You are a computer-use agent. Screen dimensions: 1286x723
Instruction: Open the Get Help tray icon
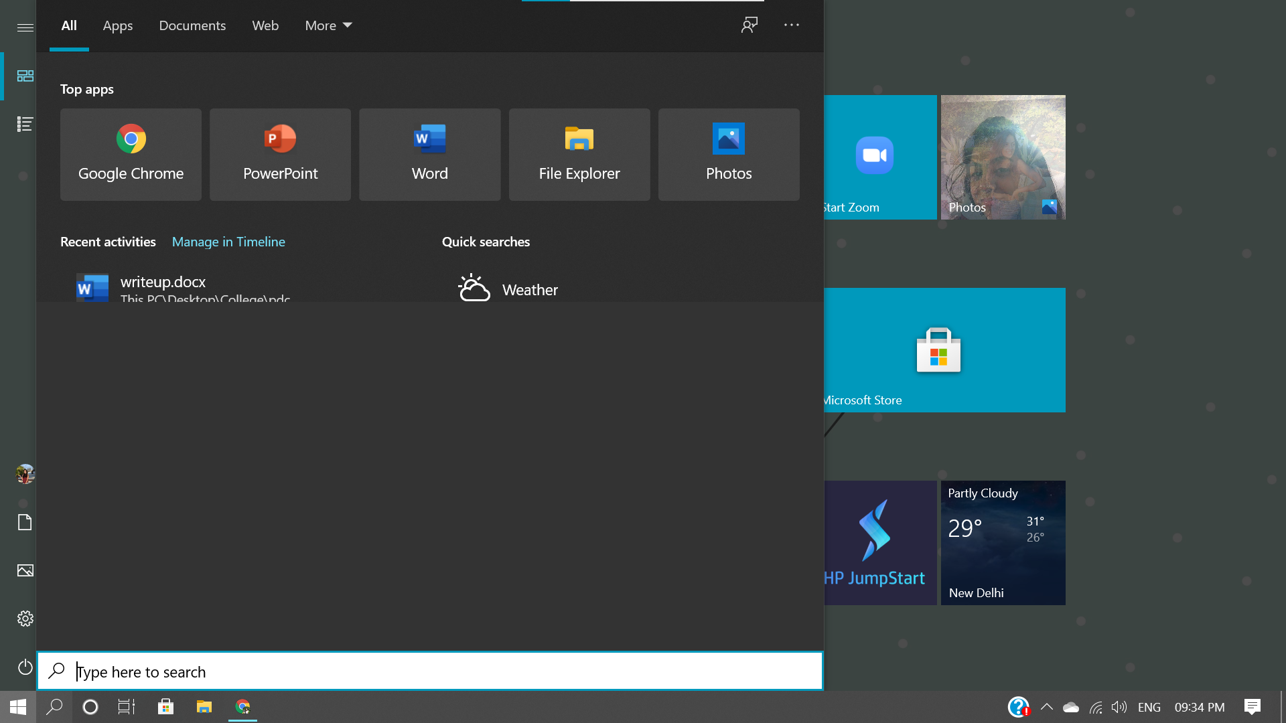(1019, 707)
